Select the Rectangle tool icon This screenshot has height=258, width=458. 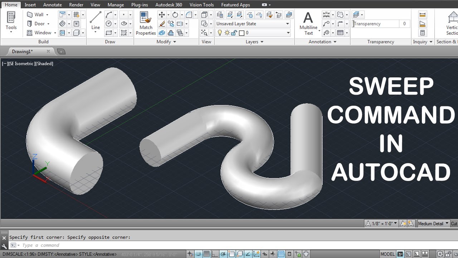[109, 33]
